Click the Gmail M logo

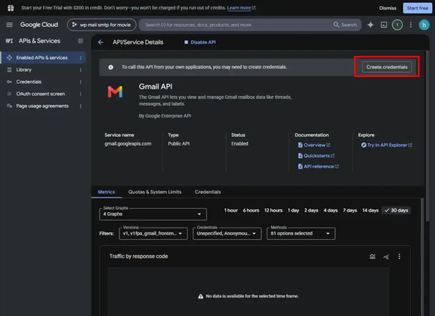point(115,92)
